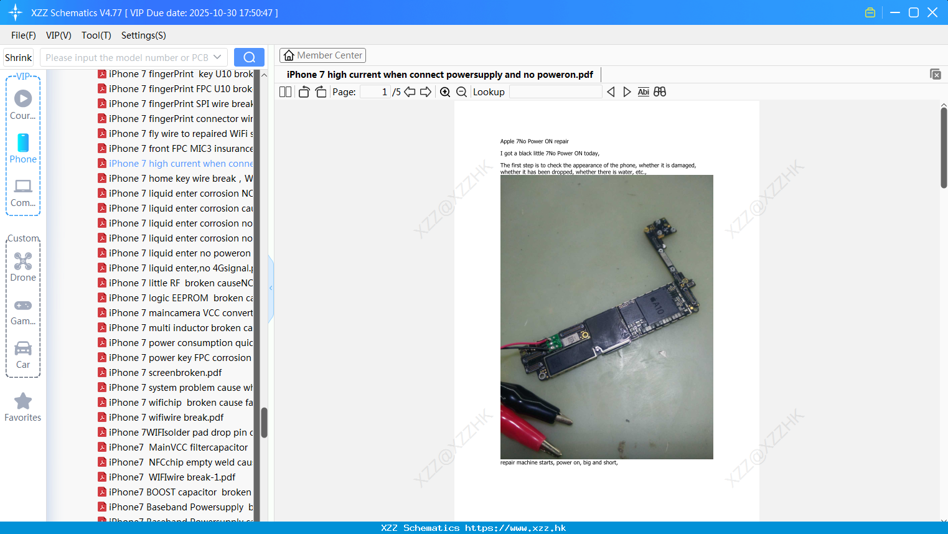The height and width of the screenshot is (534, 948).
Task: Open iPhone 7 fingerPrint FPC U10 file
Action: 176,89
